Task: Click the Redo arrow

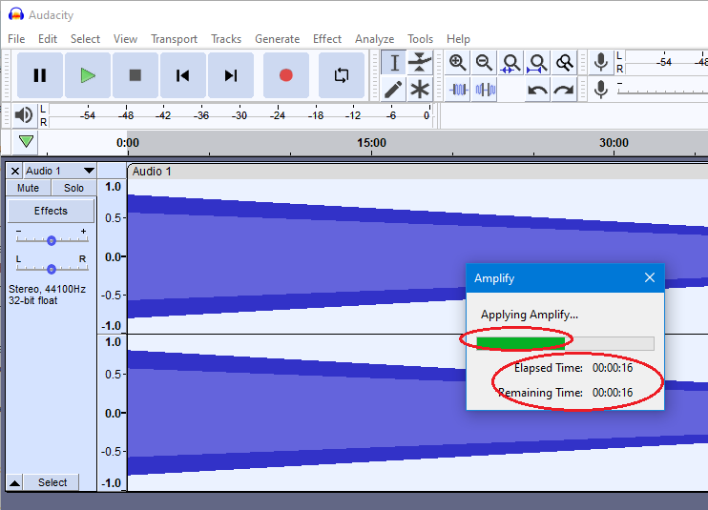Action: [x=564, y=90]
